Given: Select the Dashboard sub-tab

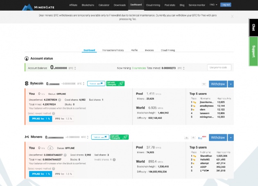Looking at the screenshot, I should [x=89, y=50].
